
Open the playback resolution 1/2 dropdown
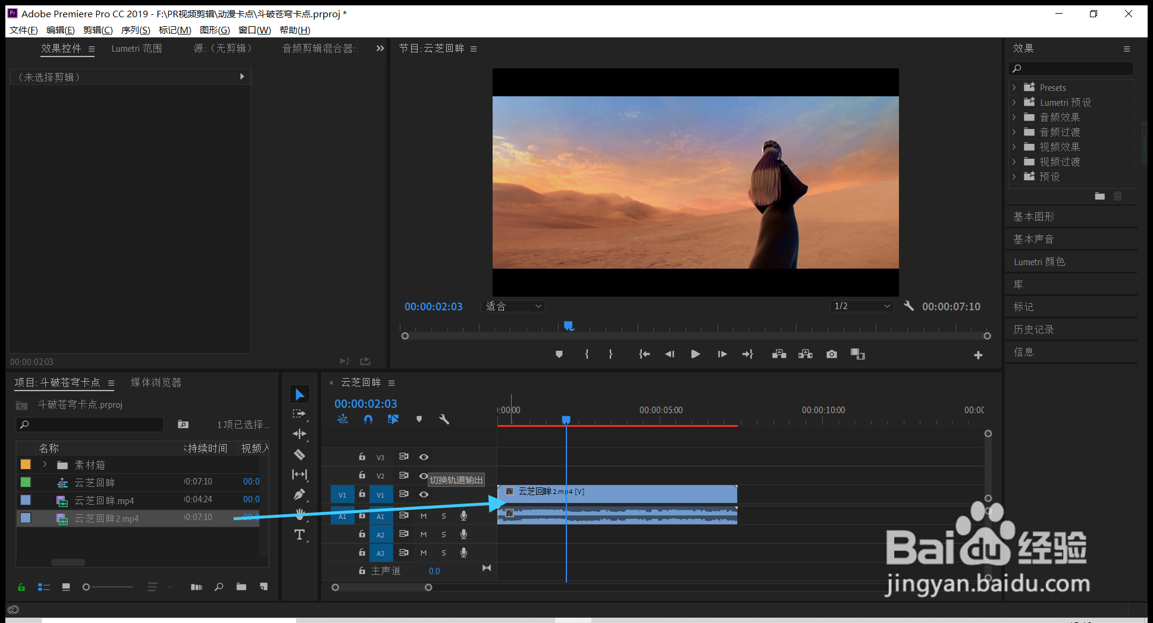861,306
